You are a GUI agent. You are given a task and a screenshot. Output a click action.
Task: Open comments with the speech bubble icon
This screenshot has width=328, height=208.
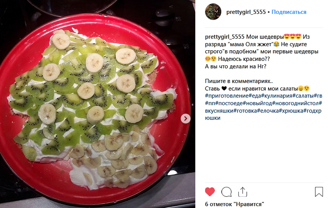pyautogui.click(x=226, y=192)
